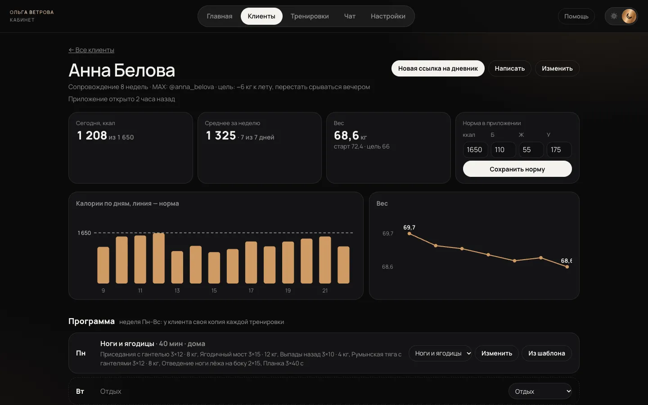
Task: Focus the У (carbs) input showing 175
Action: 559,150
